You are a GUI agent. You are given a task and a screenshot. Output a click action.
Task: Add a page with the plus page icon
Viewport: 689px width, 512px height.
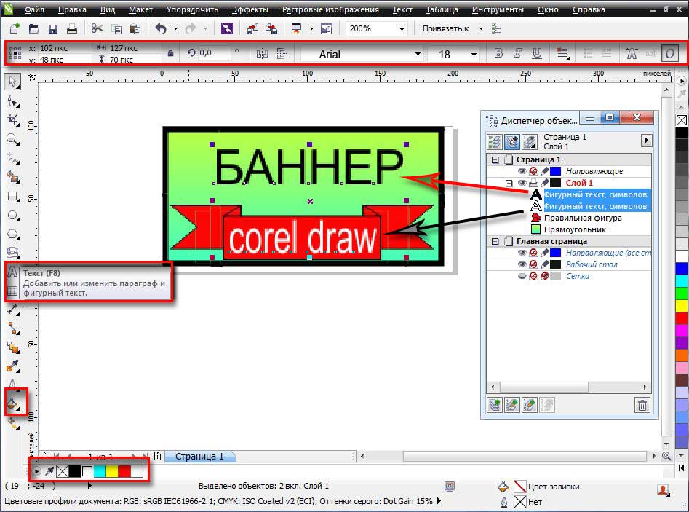157,456
